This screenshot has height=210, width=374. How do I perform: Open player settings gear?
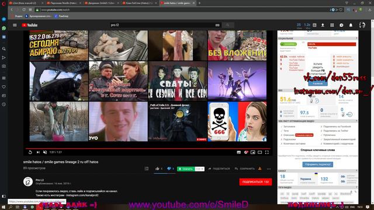(246, 152)
